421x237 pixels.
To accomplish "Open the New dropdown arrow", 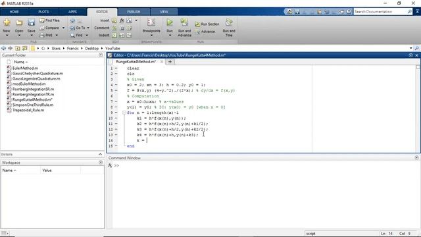I will (x=7, y=36).
